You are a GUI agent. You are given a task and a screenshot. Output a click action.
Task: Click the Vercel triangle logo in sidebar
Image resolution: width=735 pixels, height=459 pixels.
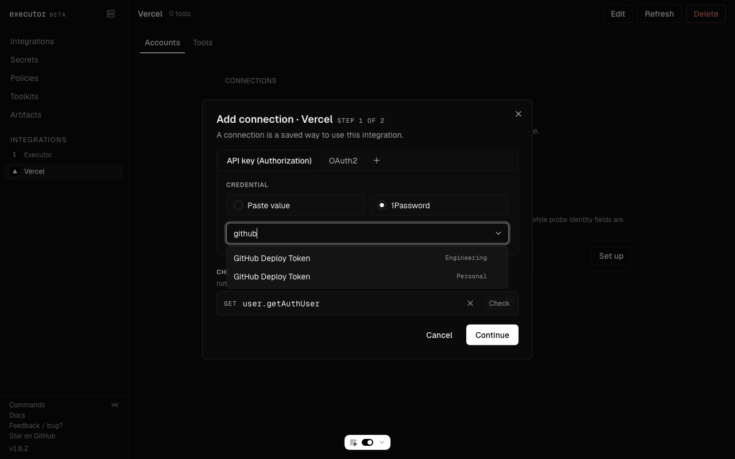15,172
